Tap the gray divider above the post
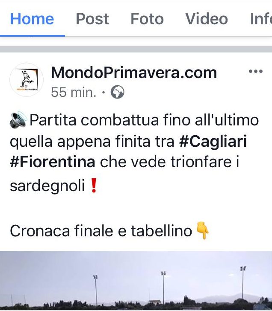The image size is (272, 311). pyautogui.click(x=136, y=49)
